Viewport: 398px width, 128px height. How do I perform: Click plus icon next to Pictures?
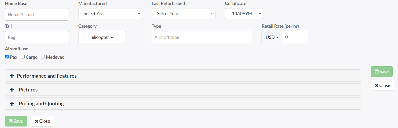coord(12,90)
